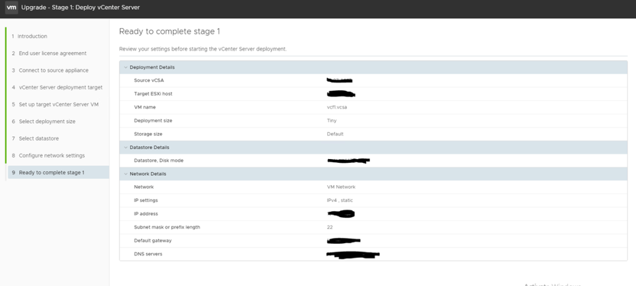The width and height of the screenshot is (636, 286).
Task: Collapse the Deployment Details section
Action: coord(126,67)
